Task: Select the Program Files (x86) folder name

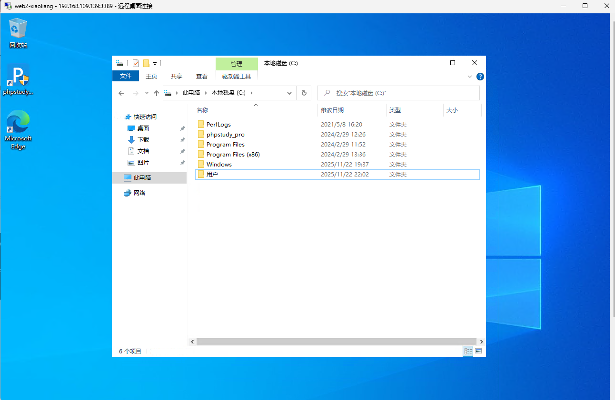Action: point(233,155)
